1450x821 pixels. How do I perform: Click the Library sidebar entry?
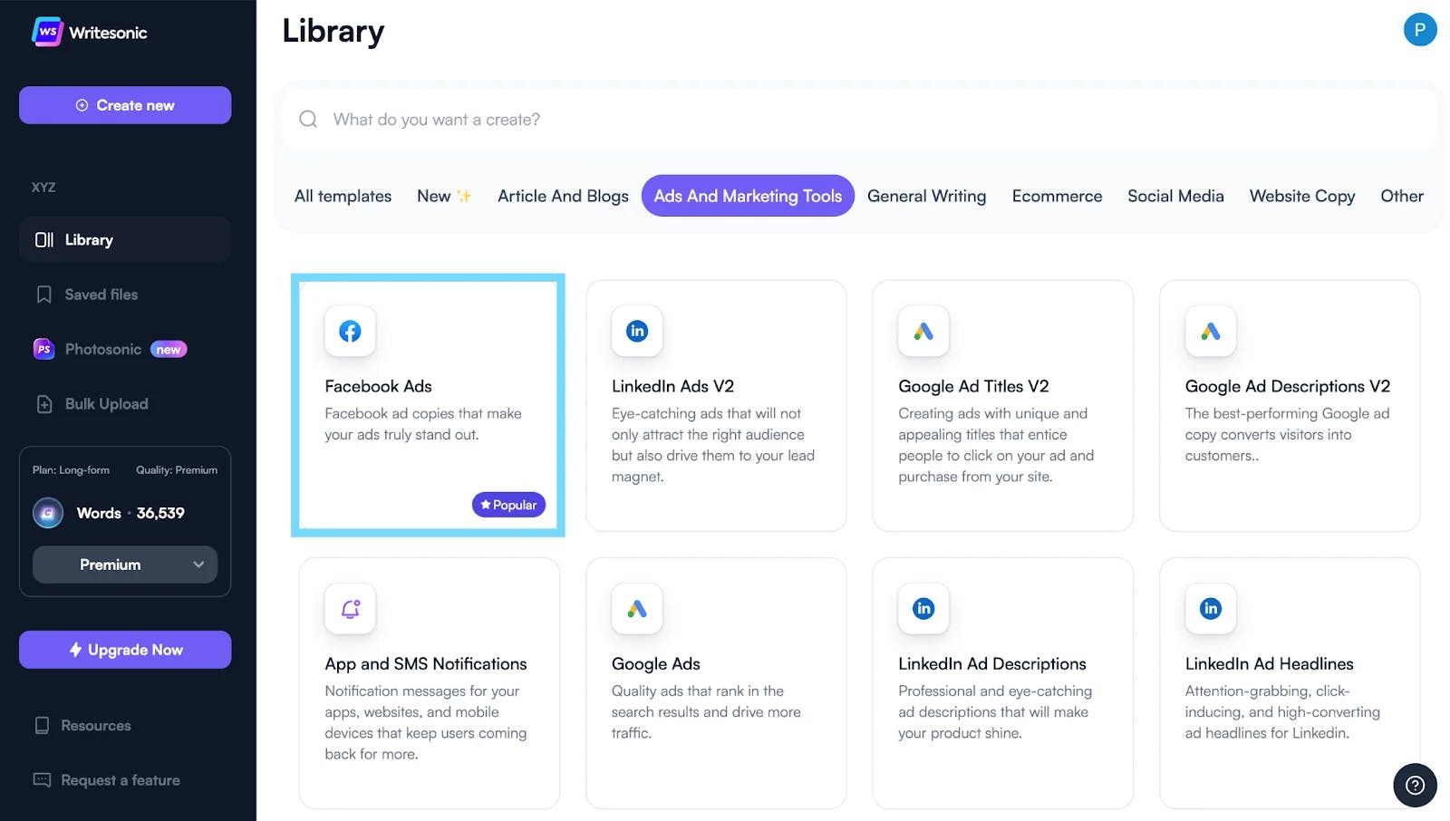point(89,239)
